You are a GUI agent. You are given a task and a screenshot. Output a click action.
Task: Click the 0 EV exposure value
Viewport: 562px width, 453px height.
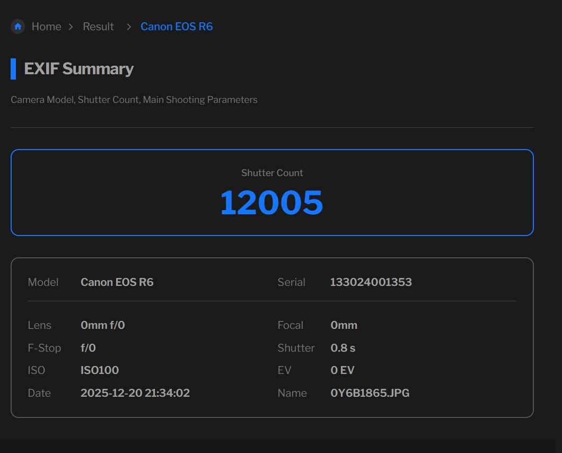tap(342, 370)
